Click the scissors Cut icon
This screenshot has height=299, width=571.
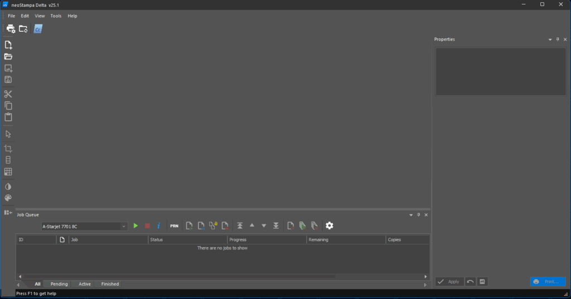click(x=8, y=94)
